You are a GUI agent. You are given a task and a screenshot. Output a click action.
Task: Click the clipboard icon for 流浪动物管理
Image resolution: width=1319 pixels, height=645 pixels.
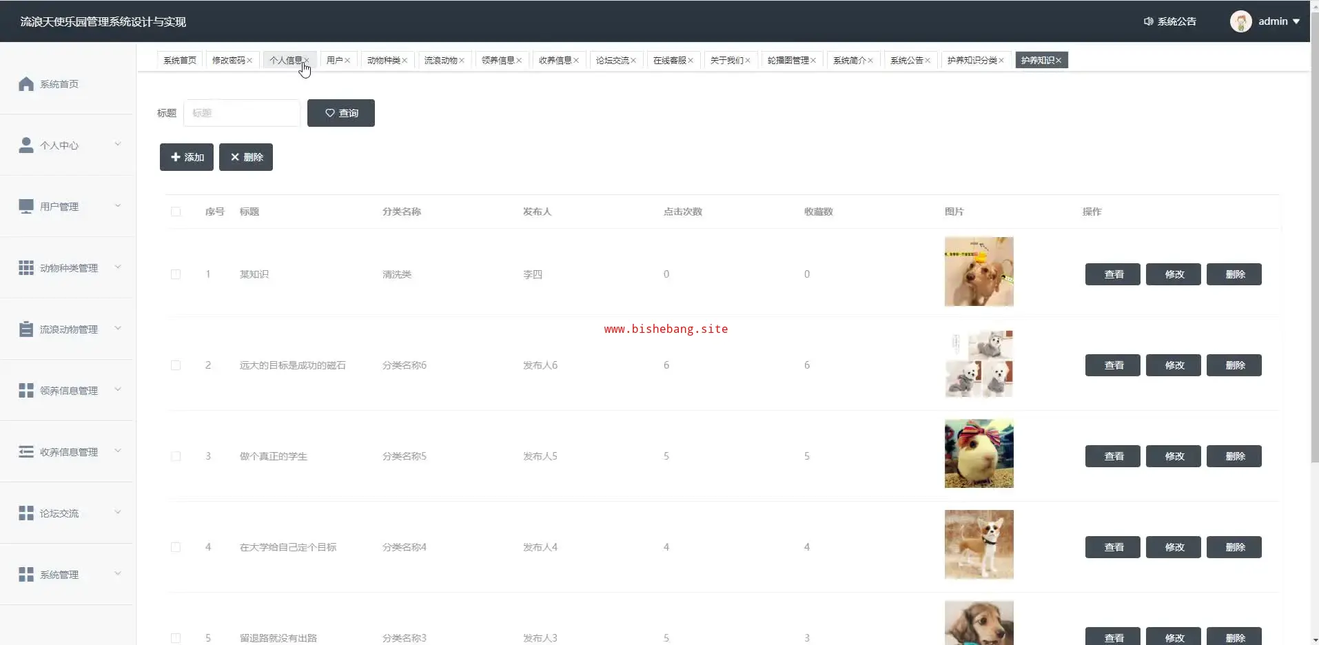click(26, 329)
